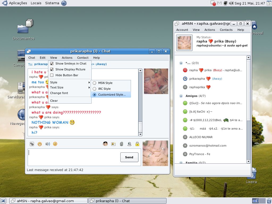The image size is (272, 204).
Task: Click green status icon of [b.A] ItaChi
Action: pos(185,112)
